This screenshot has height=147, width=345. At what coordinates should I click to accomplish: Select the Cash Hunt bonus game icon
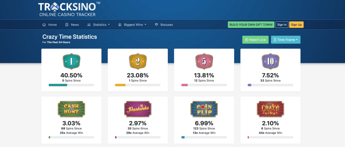71,109
